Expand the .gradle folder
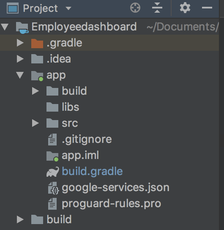 [20, 43]
